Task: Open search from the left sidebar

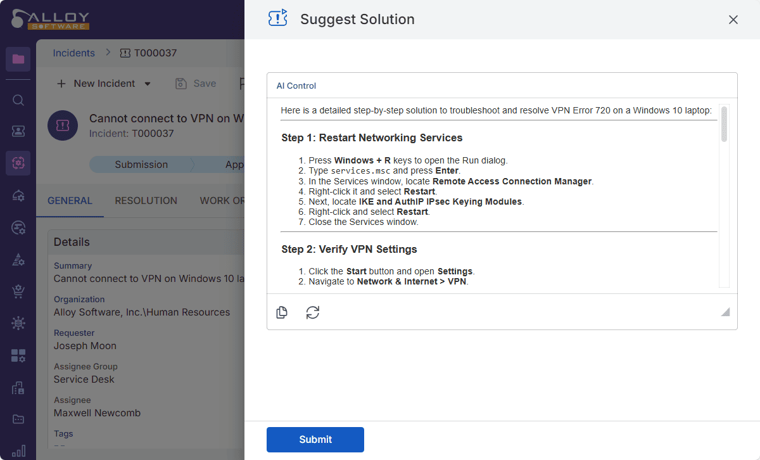Action: (x=18, y=100)
